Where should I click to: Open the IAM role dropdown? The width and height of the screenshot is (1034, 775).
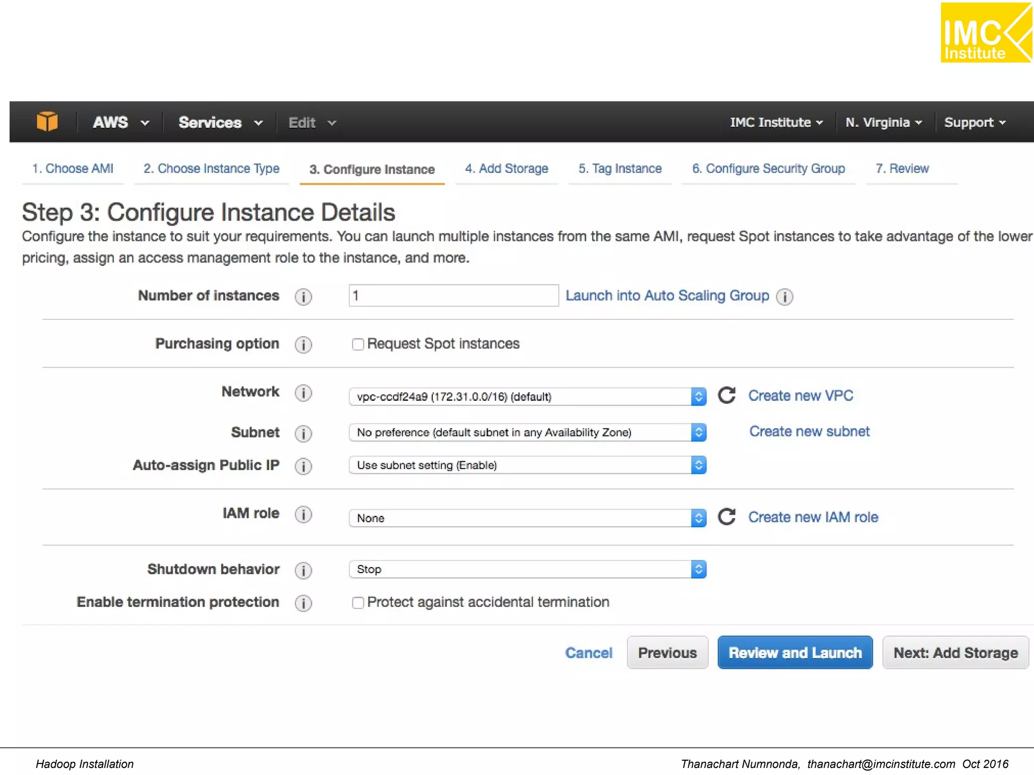tap(528, 518)
